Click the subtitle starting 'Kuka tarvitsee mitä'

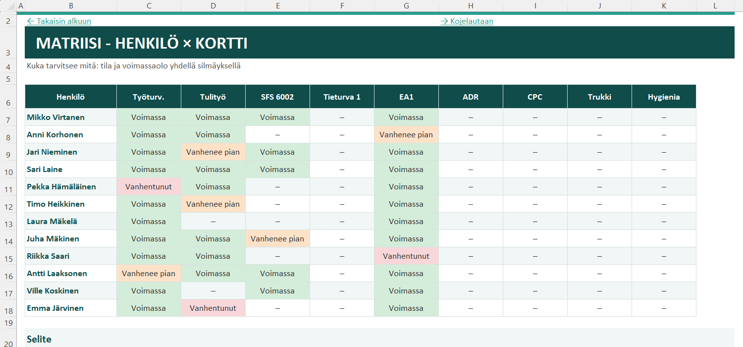(x=134, y=65)
